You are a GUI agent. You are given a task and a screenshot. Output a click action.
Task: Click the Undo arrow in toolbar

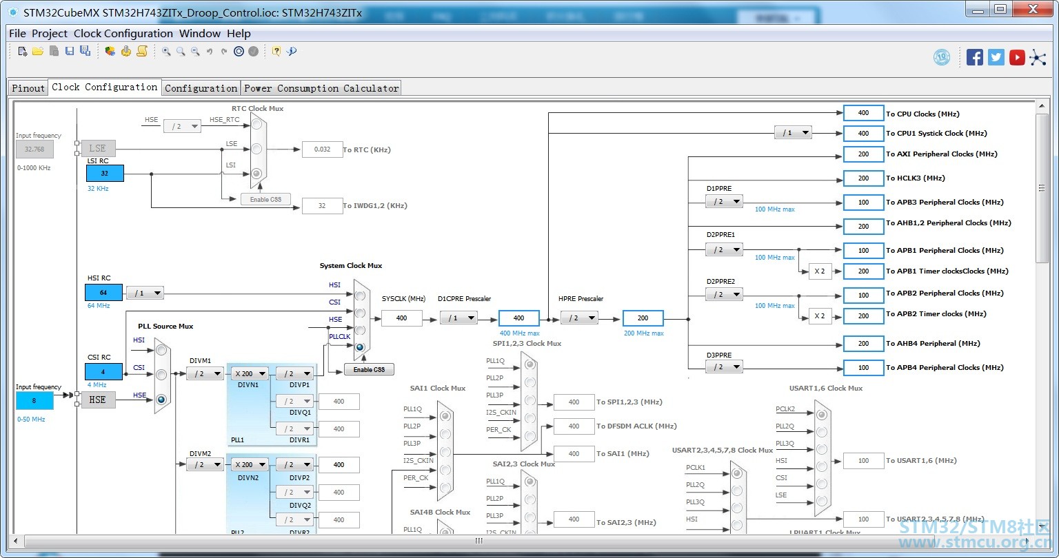click(210, 51)
